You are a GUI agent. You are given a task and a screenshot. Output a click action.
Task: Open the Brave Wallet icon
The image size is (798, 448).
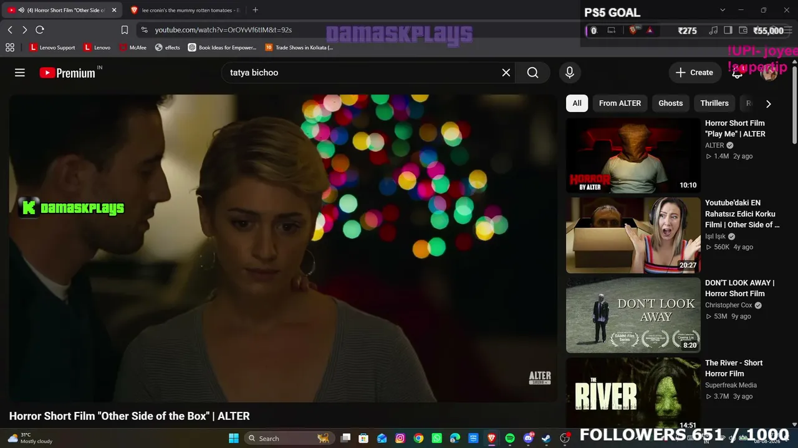tap(743, 30)
